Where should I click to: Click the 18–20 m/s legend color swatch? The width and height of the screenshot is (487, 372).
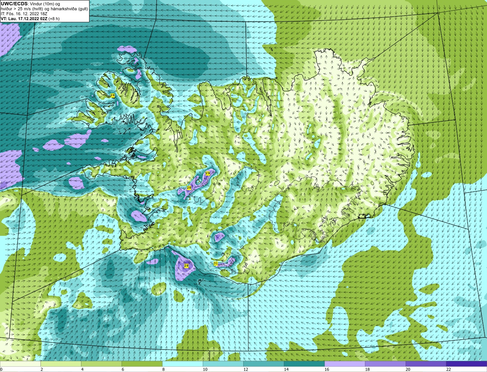(x=385, y=364)
